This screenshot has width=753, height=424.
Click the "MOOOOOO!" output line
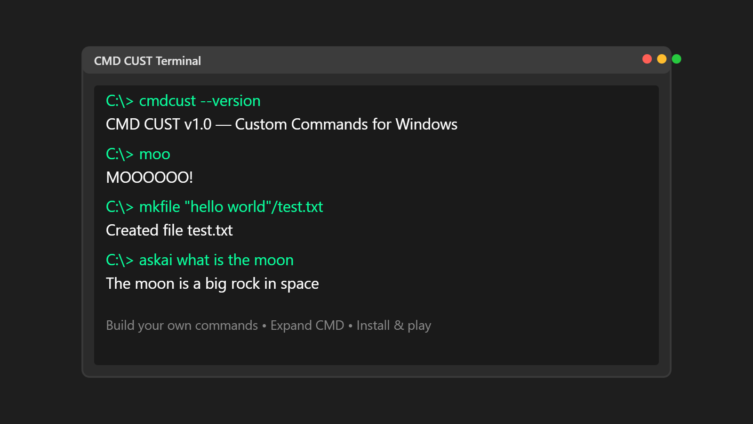(x=149, y=178)
